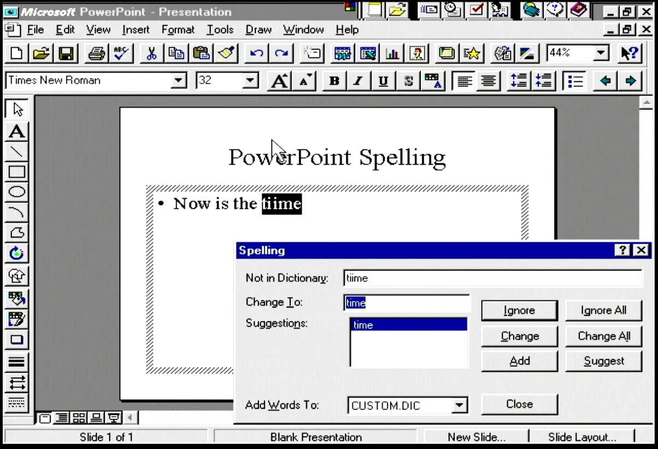Toggle Italic formatting
Screen dimensions: 658x449
pyautogui.click(x=359, y=81)
